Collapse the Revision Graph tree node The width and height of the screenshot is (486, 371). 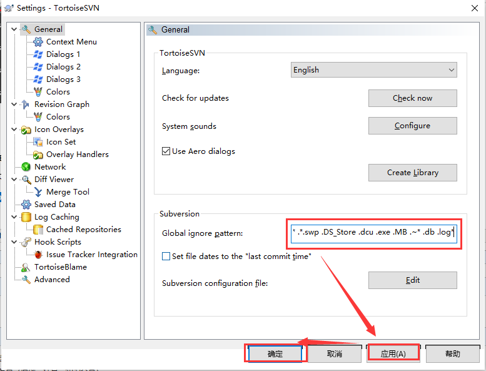point(14,104)
